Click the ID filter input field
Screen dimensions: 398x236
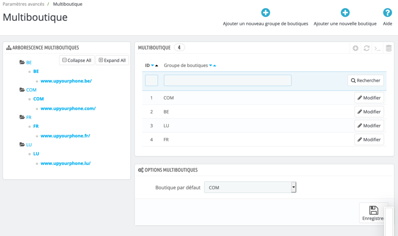click(x=152, y=80)
